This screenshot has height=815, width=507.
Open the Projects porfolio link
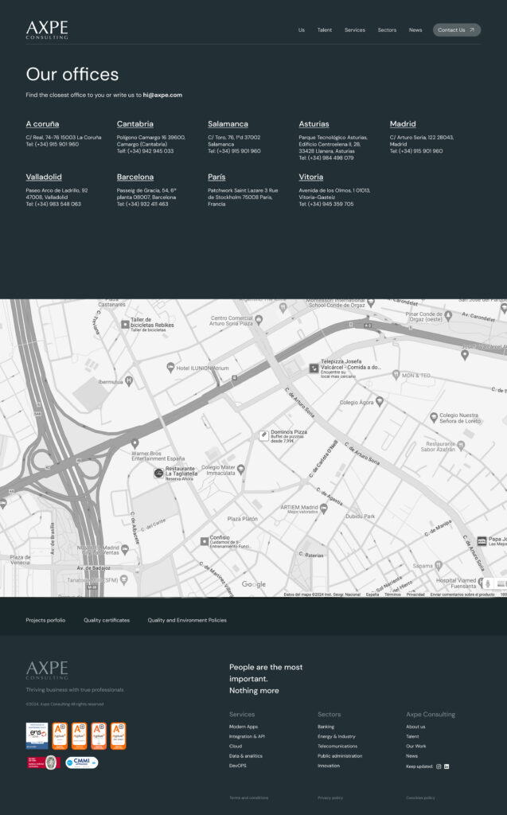coord(45,620)
